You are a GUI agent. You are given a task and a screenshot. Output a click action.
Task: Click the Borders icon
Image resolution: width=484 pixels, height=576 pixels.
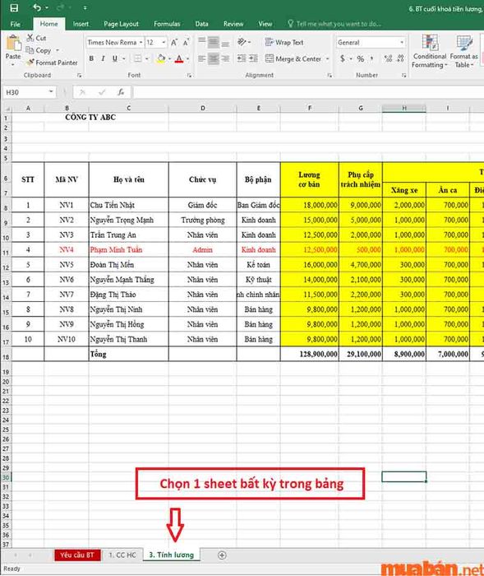[x=137, y=58]
